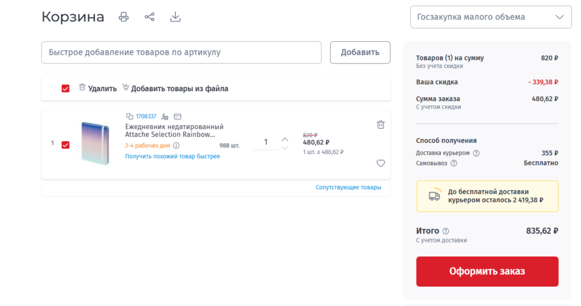
Task: Click the crossed-out price 820 ₽
Action: pyautogui.click(x=310, y=135)
